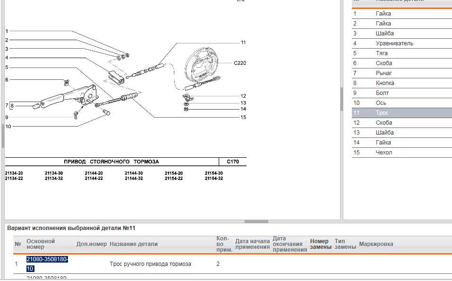Click the Маркировка column header
Viewport: 452px width, 281px height.
[x=376, y=244]
